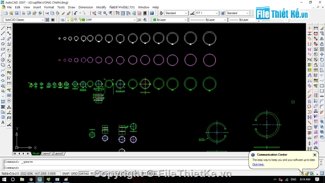Follow the 'Click here' link
Screen dimensions: 325x183
tap(258, 165)
